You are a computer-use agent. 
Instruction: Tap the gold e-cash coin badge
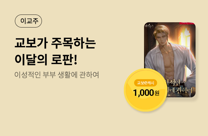click(x=146, y=90)
